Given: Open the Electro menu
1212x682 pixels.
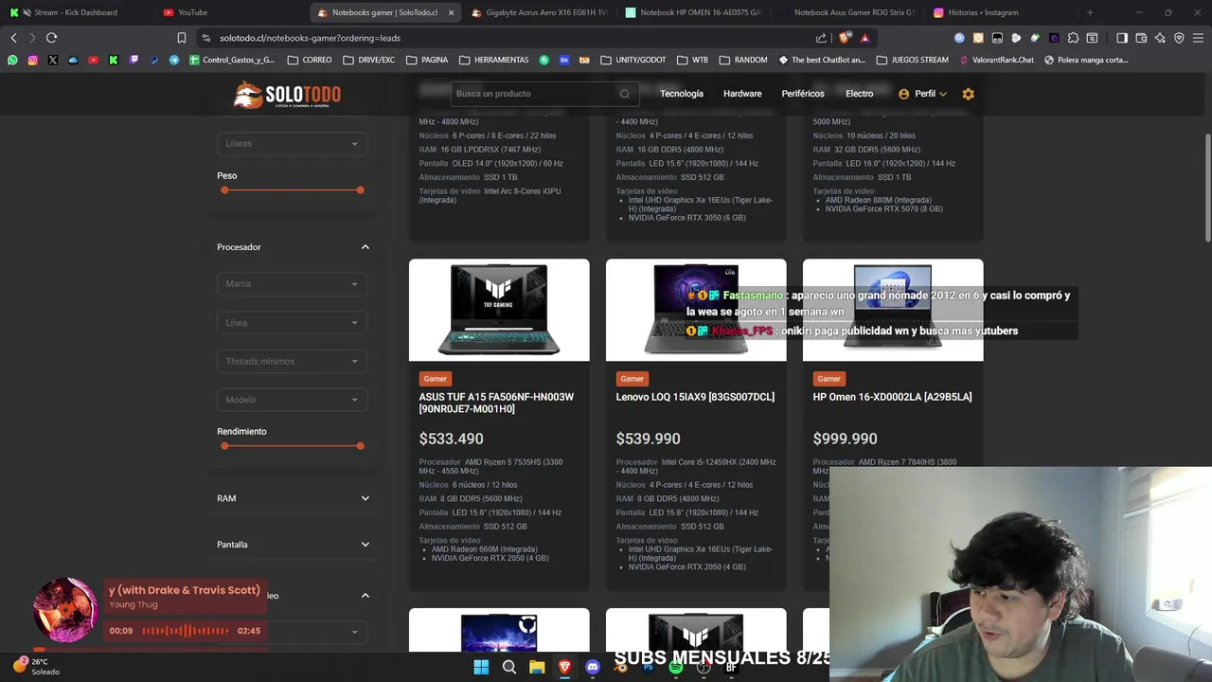Looking at the screenshot, I should [860, 94].
